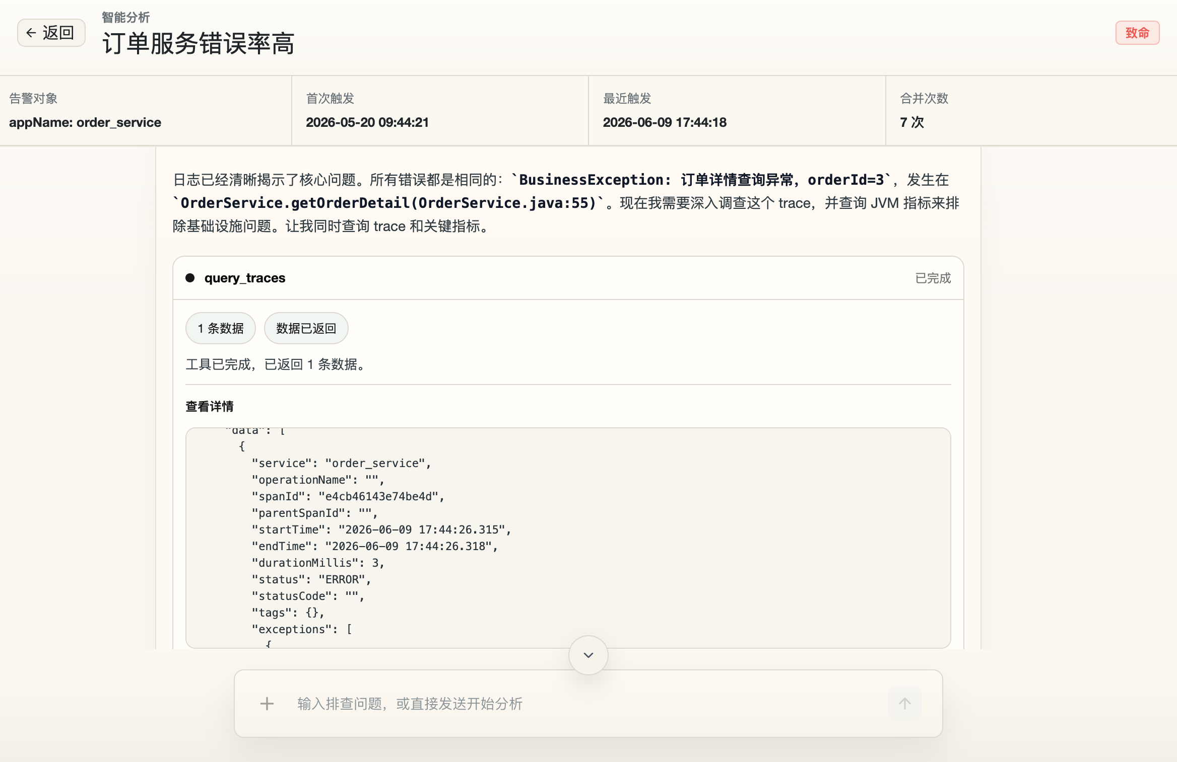Click the JSON durationMillis: 3 line
This screenshot has height=762, width=1177.
pos(318,563)
